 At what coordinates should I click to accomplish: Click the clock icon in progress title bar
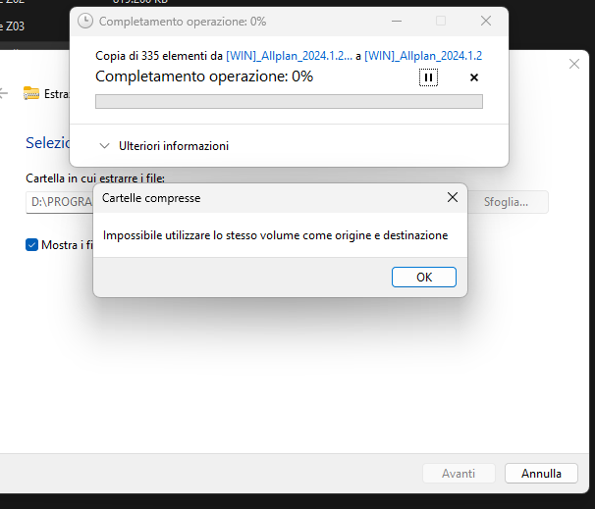(x=85, y=22)
